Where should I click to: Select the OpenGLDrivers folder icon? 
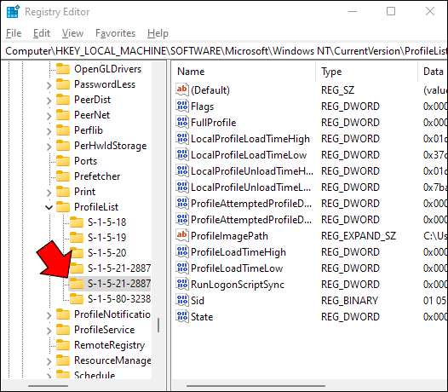point(63,69)
